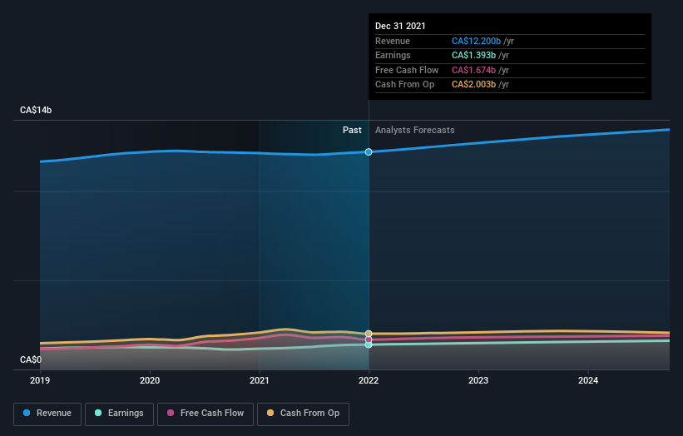Viewport: 683px width, 436px height.
Task: Click the Past label on chart
Action: [352, 131]
